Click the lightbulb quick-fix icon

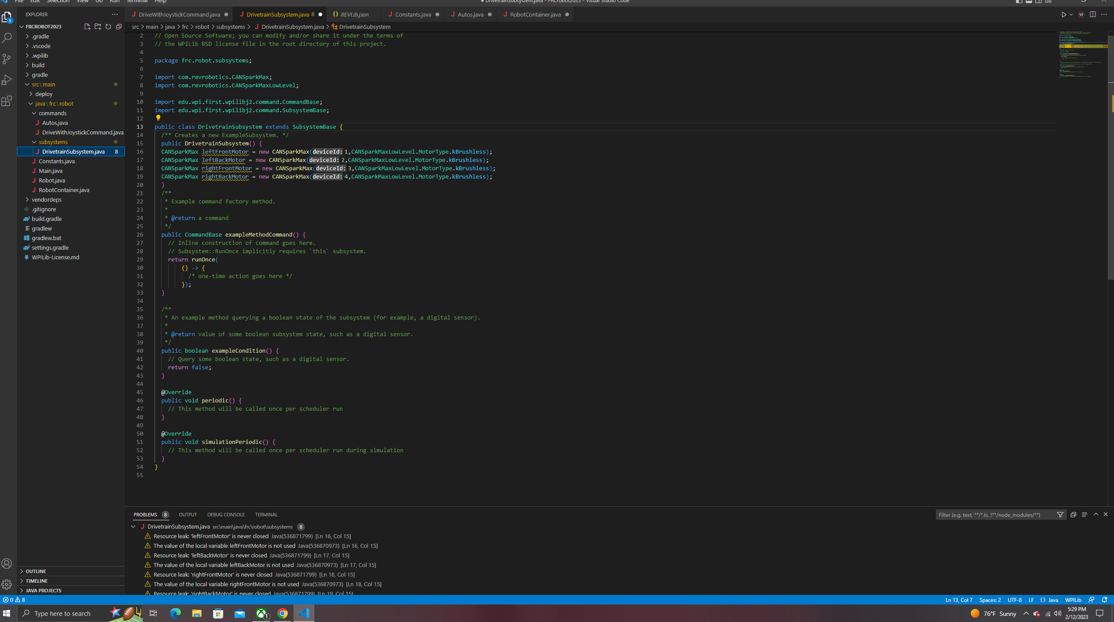coord(158,118)
